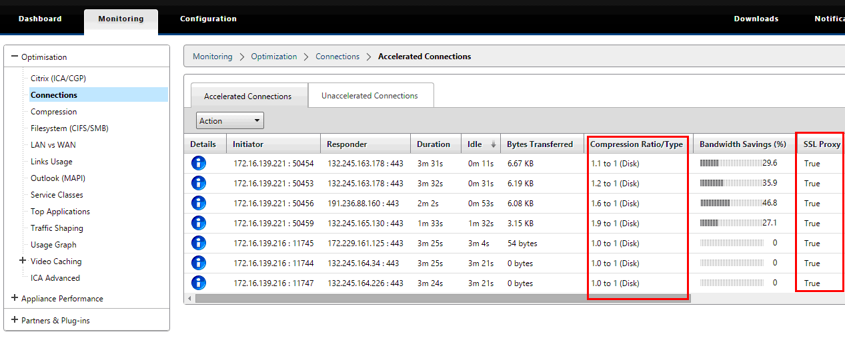Sort by Idle column arrow
The image size is (845, 340).
tap(494, 144)
